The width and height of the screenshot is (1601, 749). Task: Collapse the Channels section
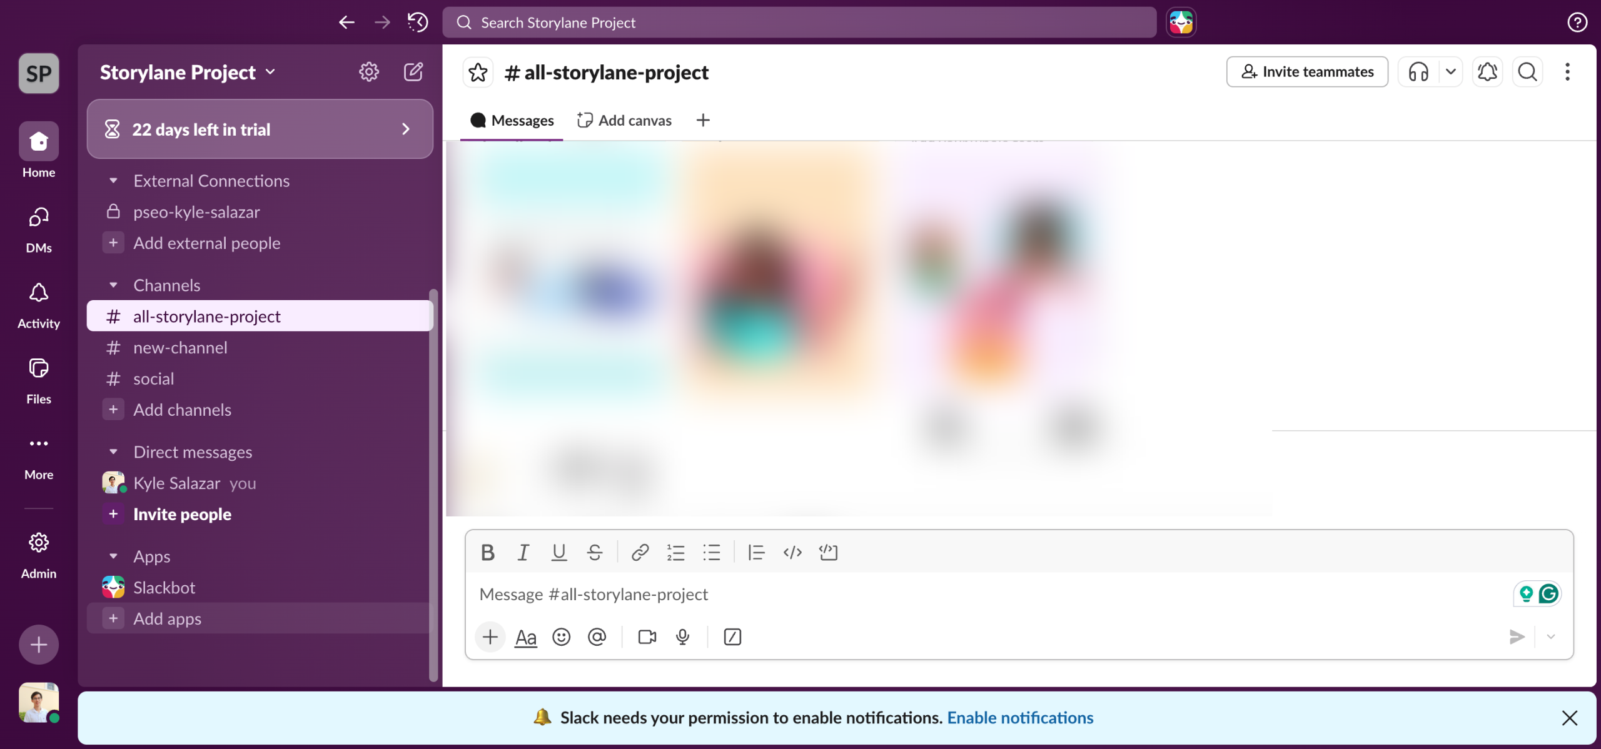113,285
